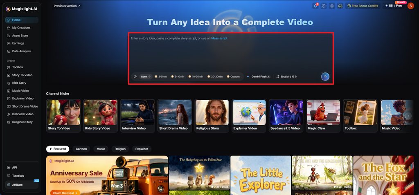The image size is (419, 195).
Task: Open the Story To Video niche card
Action: point(63,116)
